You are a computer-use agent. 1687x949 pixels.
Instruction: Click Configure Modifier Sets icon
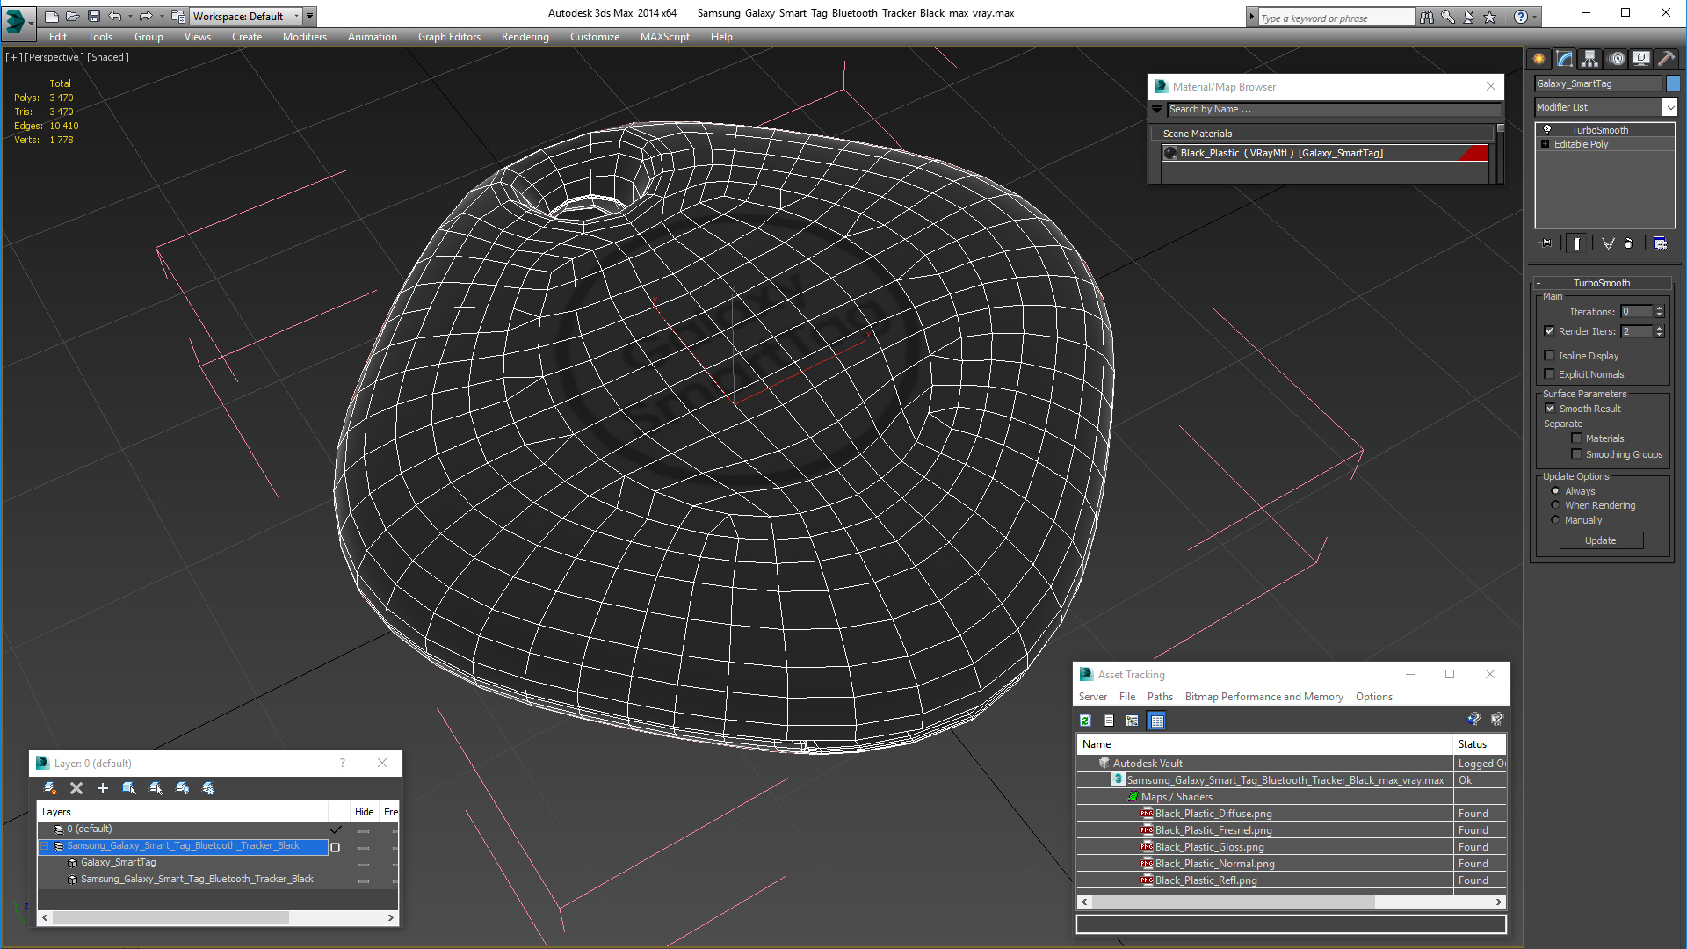point(1660,243)
